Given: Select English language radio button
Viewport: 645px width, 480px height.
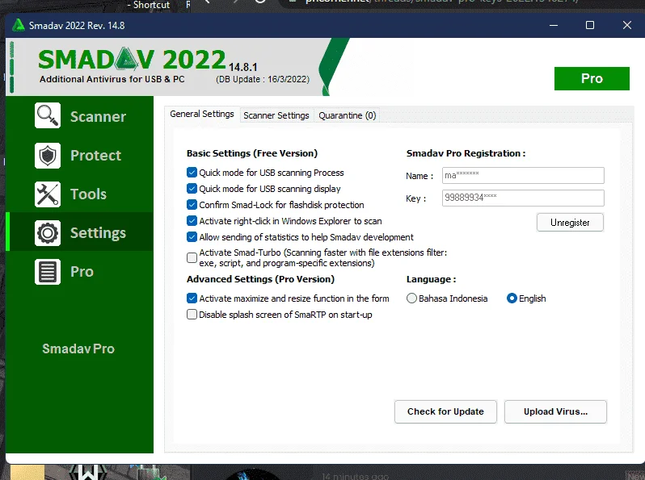Looking at the screenshot, I should click(512, 298).
